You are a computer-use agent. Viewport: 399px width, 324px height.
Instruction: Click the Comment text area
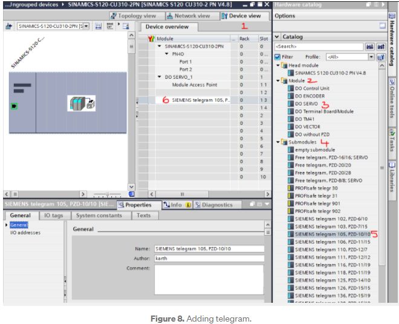[209, 280]
